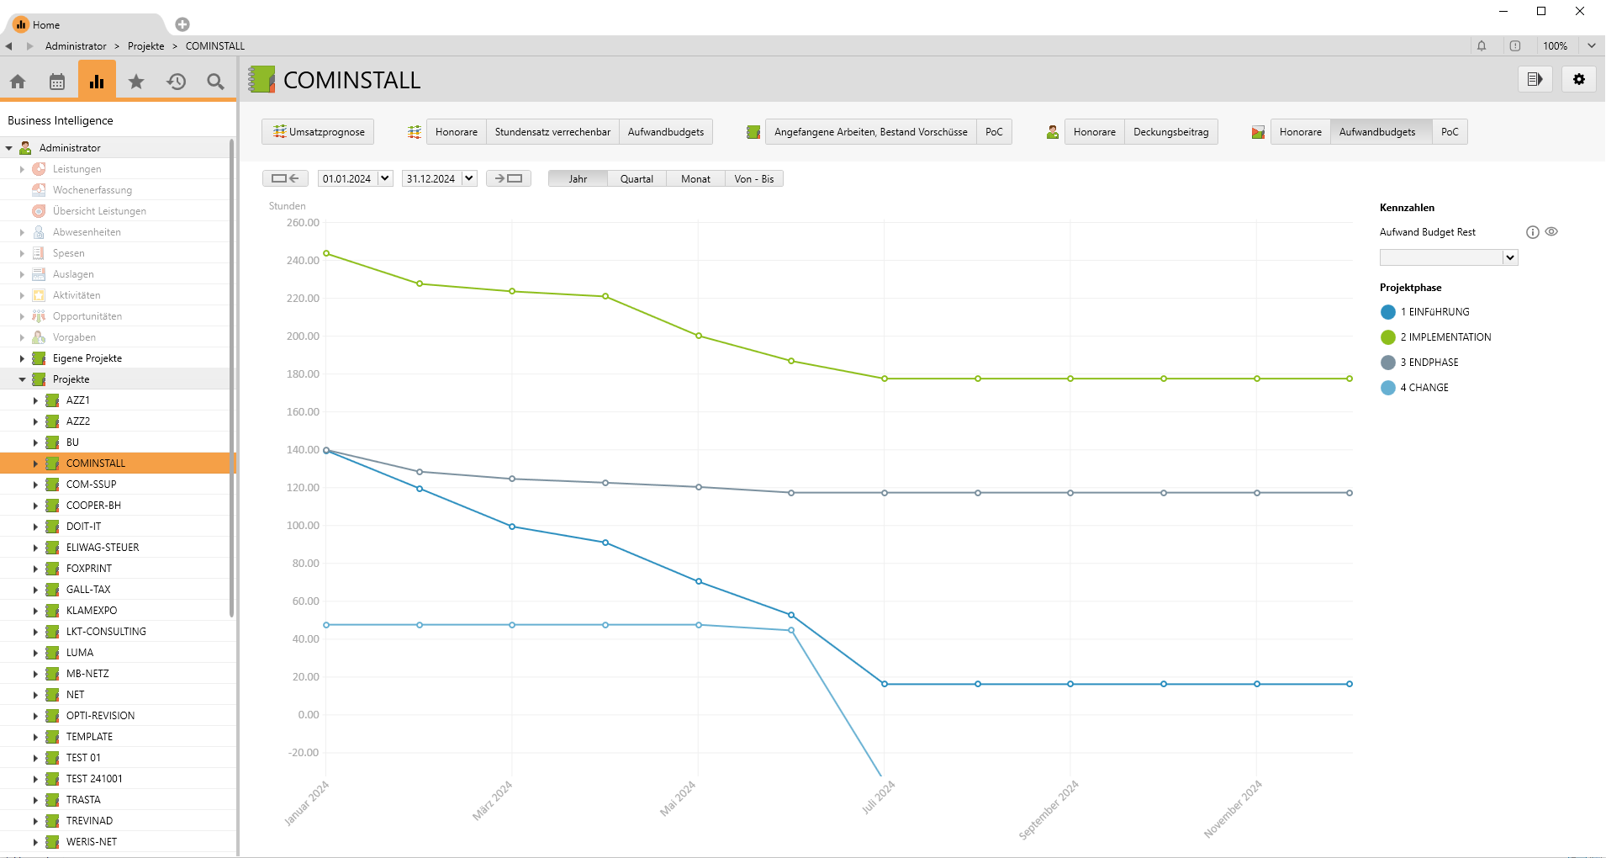Open the favorites star icon
The height and width of the screenshot is (858, 1606).
click(136, 82)
